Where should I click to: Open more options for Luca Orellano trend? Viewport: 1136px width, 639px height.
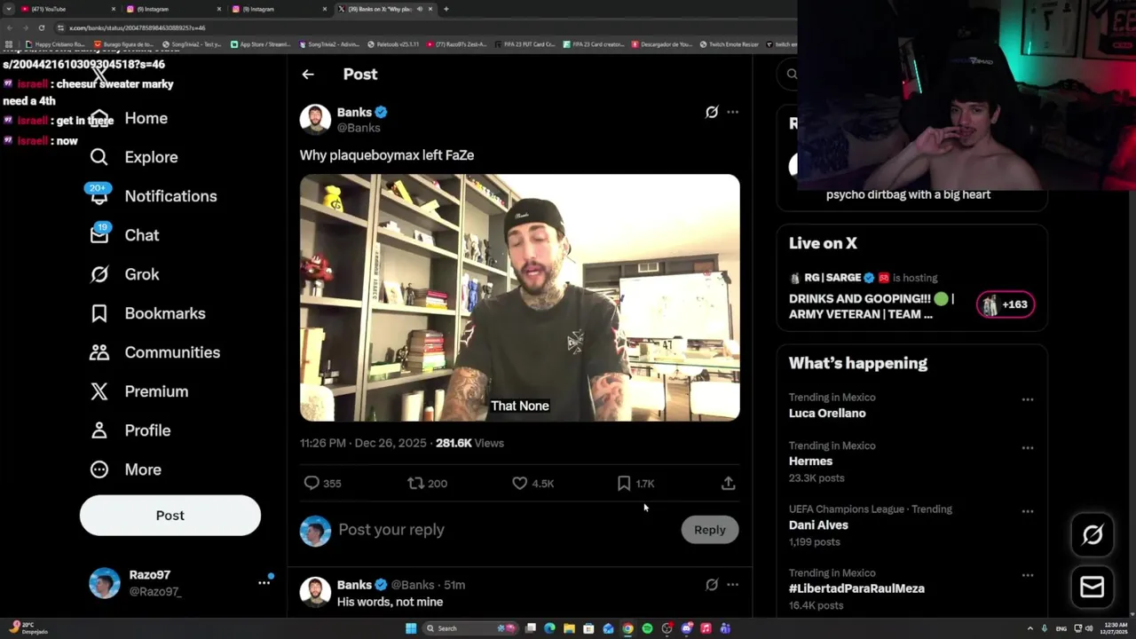tap(1028, 399)
